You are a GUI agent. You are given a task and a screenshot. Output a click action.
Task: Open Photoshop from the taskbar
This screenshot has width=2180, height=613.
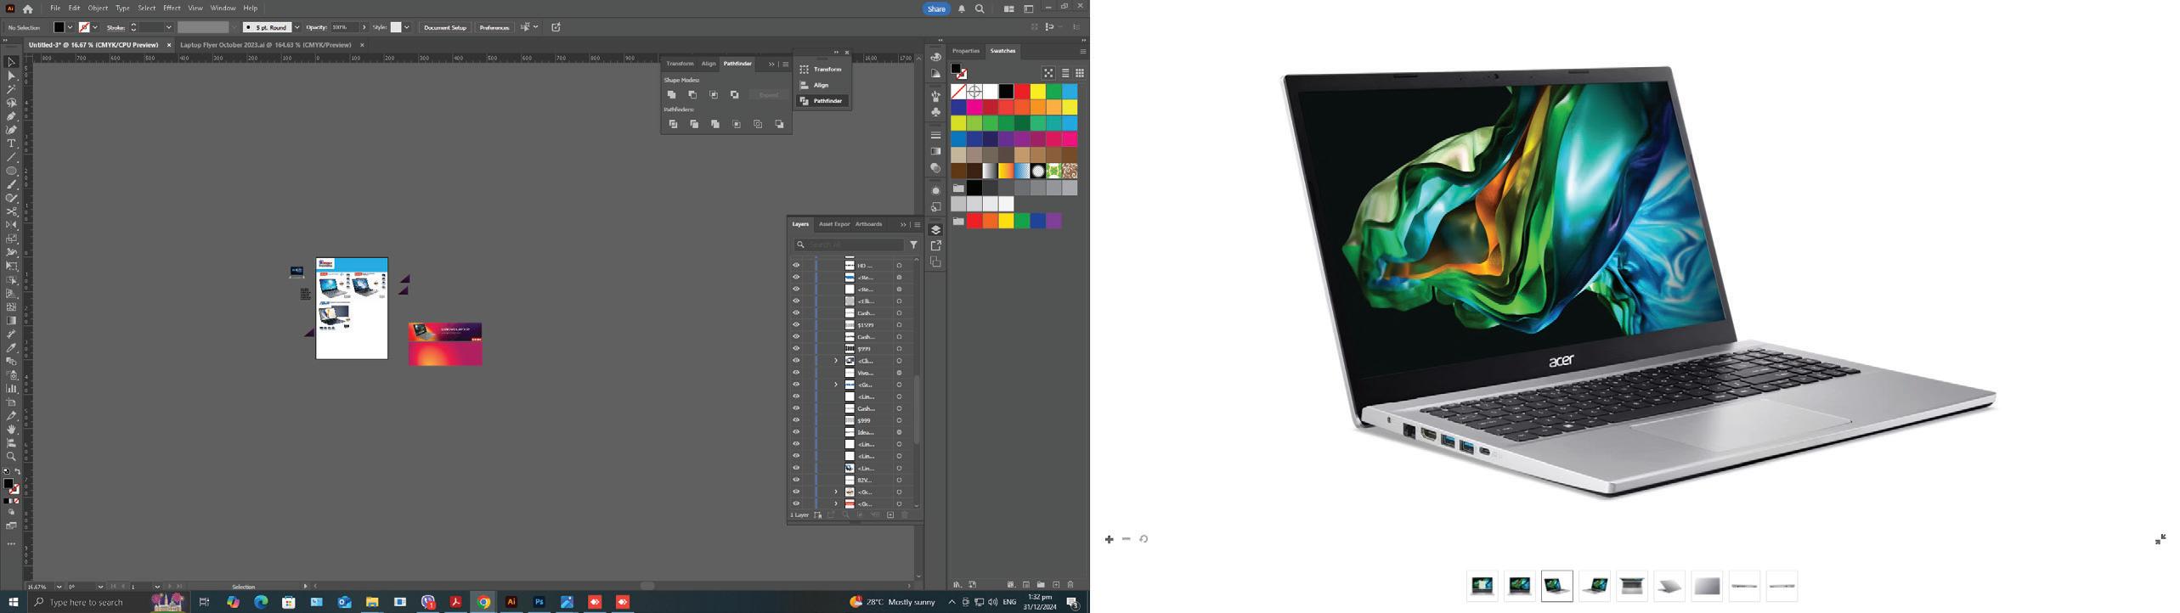[539, 602]
